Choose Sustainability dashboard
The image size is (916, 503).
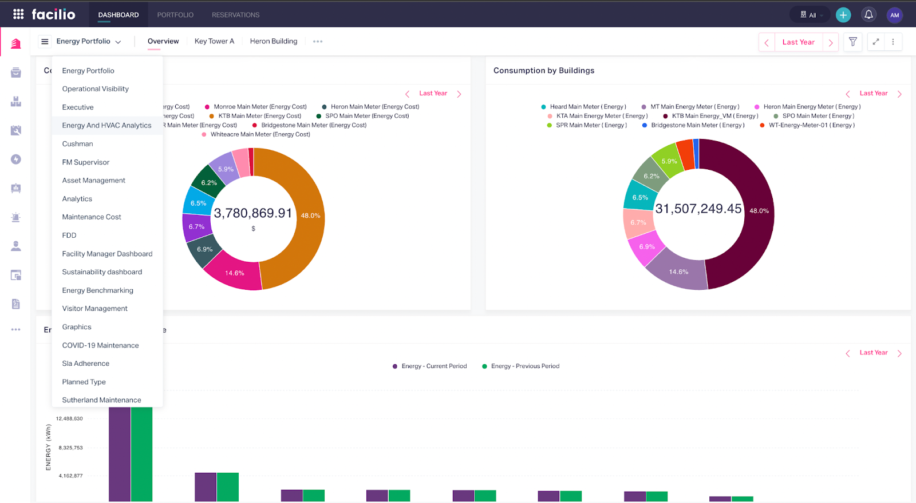107,272
